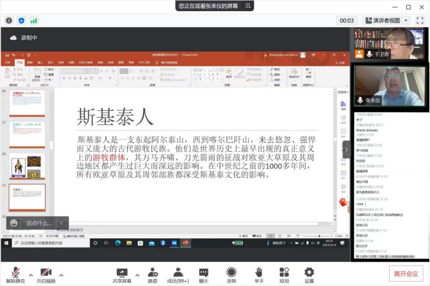The height and width of the screenshot is (286, 430).
Task: Click the green network signal strength icon
Action: [34, 20]
